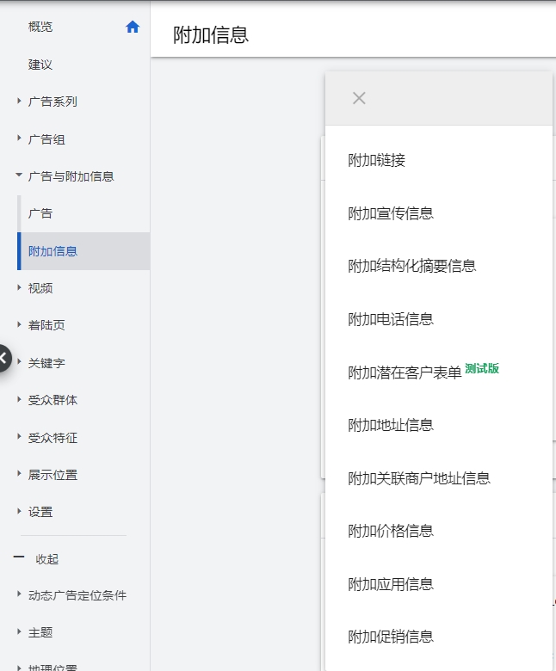The image size is (556, 671).
Task: Expand the 受众群体 section arrow
Action: (x=19, y=399)
